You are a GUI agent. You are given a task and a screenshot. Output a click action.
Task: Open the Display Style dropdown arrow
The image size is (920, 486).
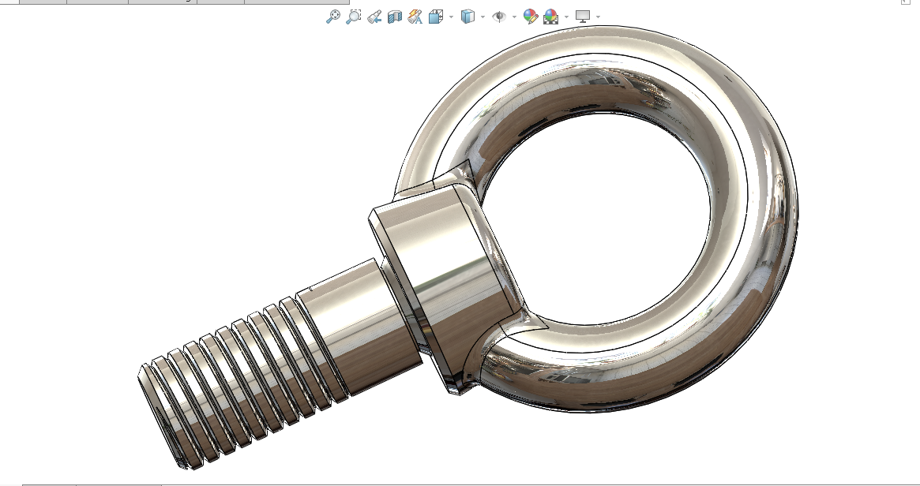point(483,17)
